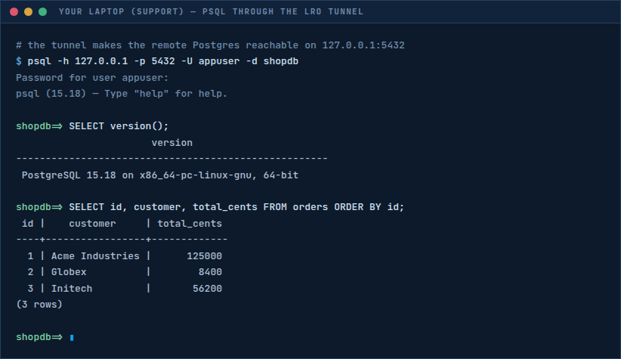The width and height of the screenshot is (621, 359).
Task: Click the 'id' column header
Action: tap(27, 224)
